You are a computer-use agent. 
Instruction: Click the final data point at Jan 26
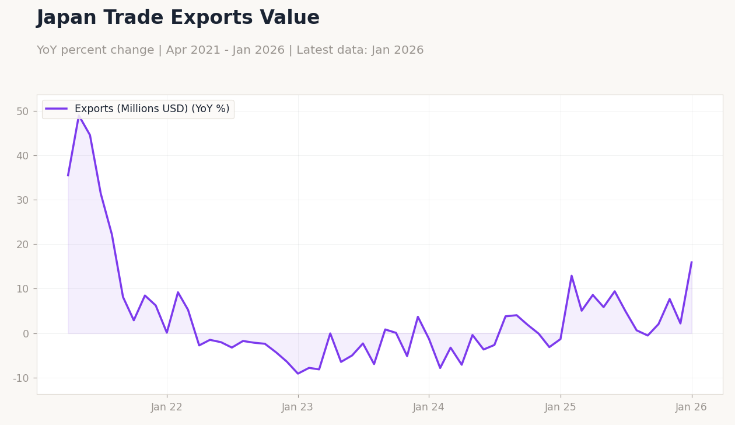point(691,262)
